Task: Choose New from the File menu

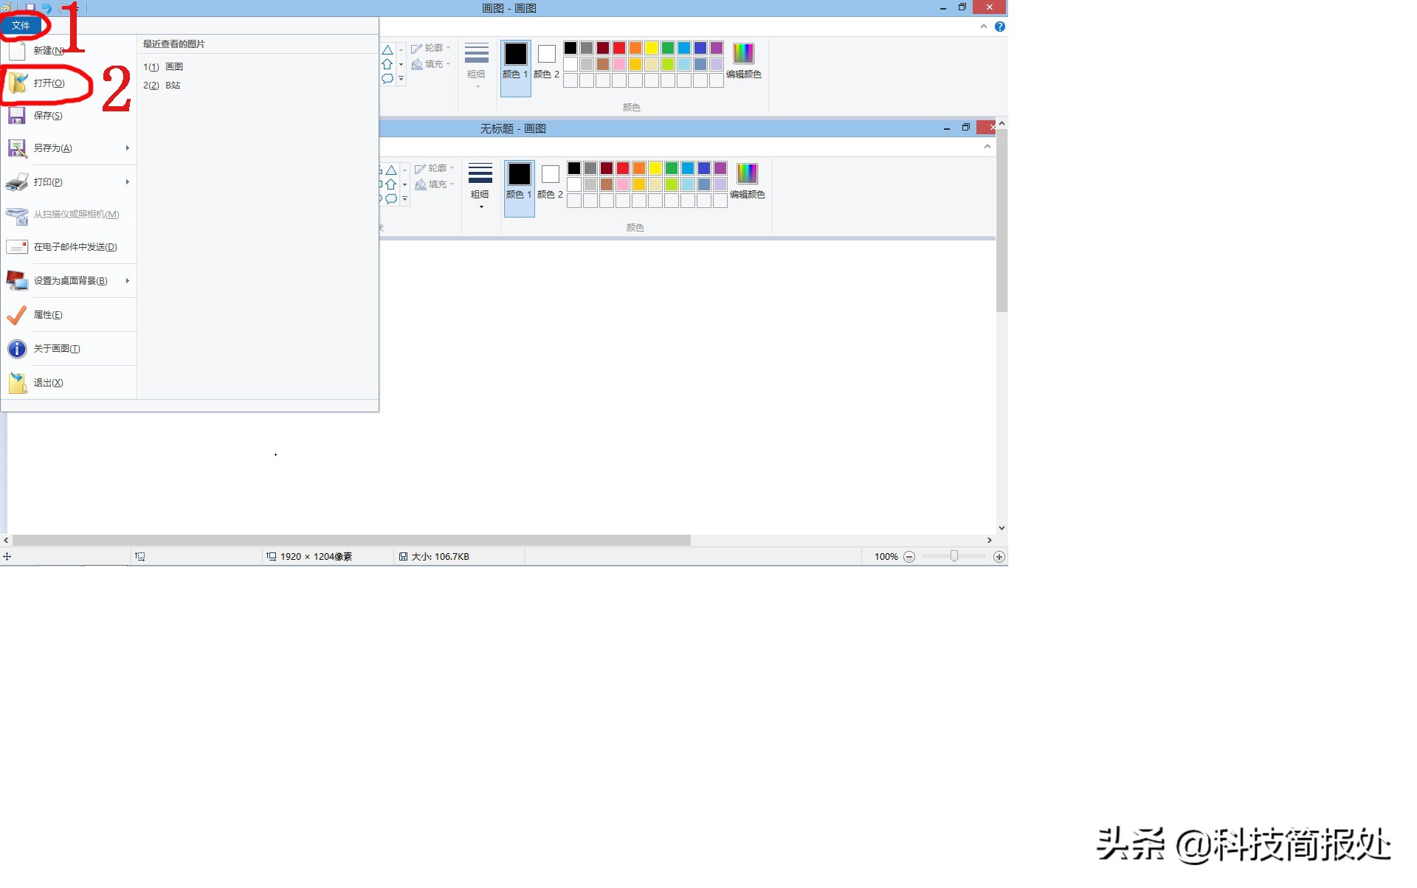Action: (x=48, y=51)
